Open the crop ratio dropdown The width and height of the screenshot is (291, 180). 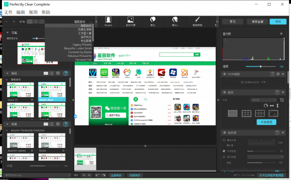coord(263,100)
